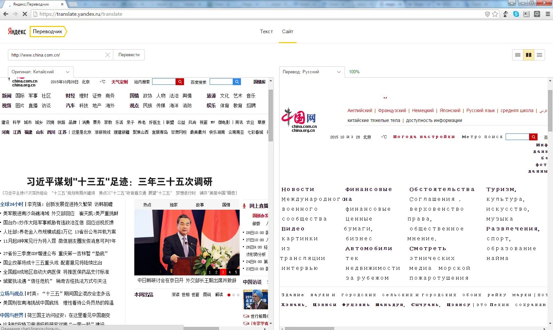The height and width of the screenshot is (330, 553).
Task: Open the original language dropdown Китайский
Action: coord(40,72)
